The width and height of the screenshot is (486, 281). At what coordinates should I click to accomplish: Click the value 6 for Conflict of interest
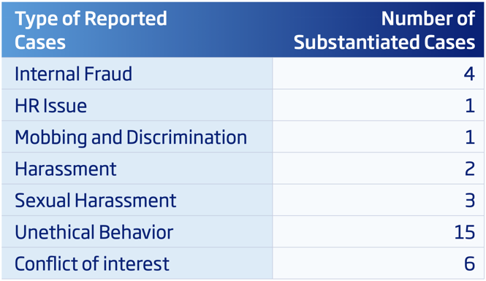(470, 263)
